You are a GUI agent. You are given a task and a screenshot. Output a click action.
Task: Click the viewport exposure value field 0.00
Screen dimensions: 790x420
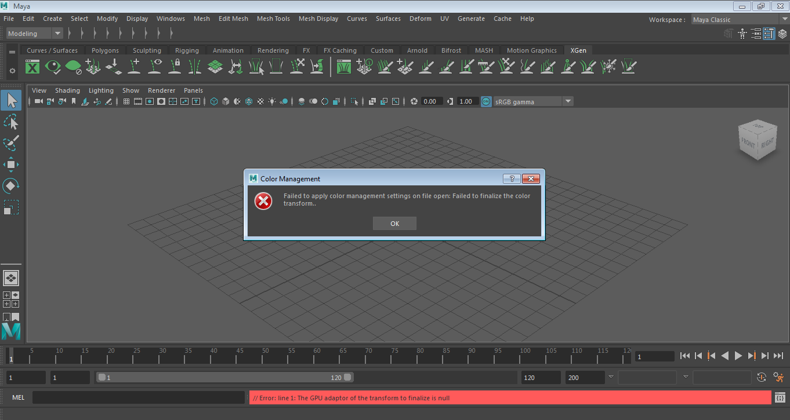432,101
